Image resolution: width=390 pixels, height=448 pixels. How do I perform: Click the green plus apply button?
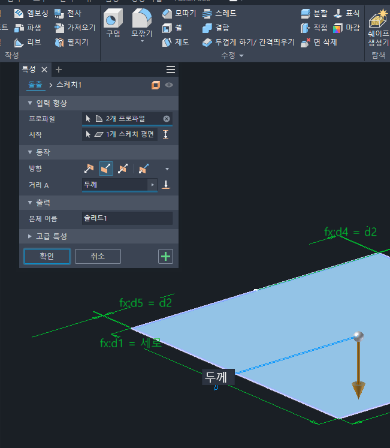[165, 256]
